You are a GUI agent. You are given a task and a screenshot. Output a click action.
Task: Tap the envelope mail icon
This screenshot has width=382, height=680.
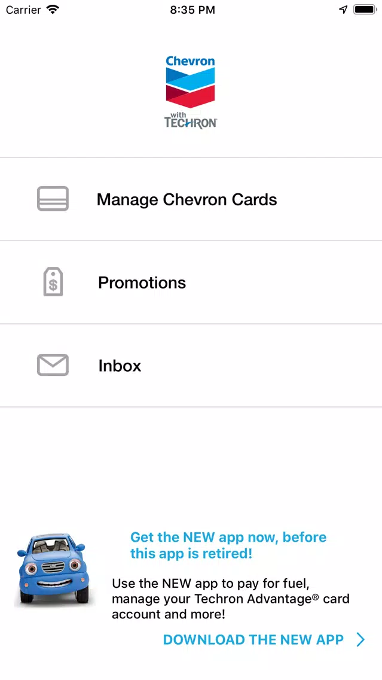click(x=53, y=365)
